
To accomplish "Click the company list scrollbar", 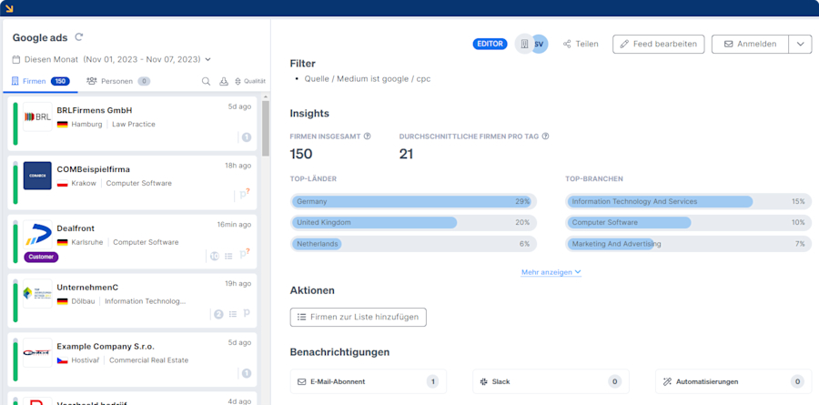I will point(266,128).
